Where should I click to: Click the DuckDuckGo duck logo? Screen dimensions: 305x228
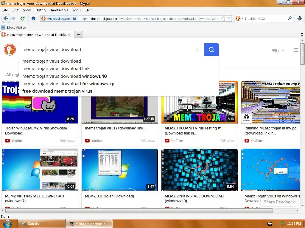[x=10, y=50]
